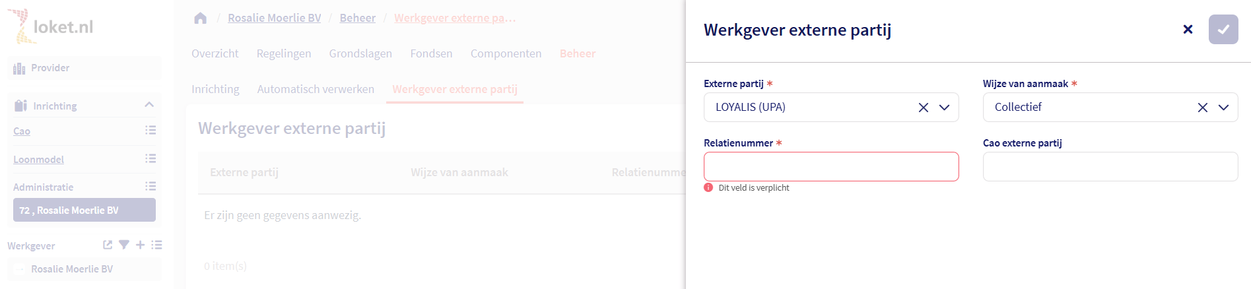1251x289 pixels.
Task: Open the Automatisch verwerken tab
Action: coord(316,89)
